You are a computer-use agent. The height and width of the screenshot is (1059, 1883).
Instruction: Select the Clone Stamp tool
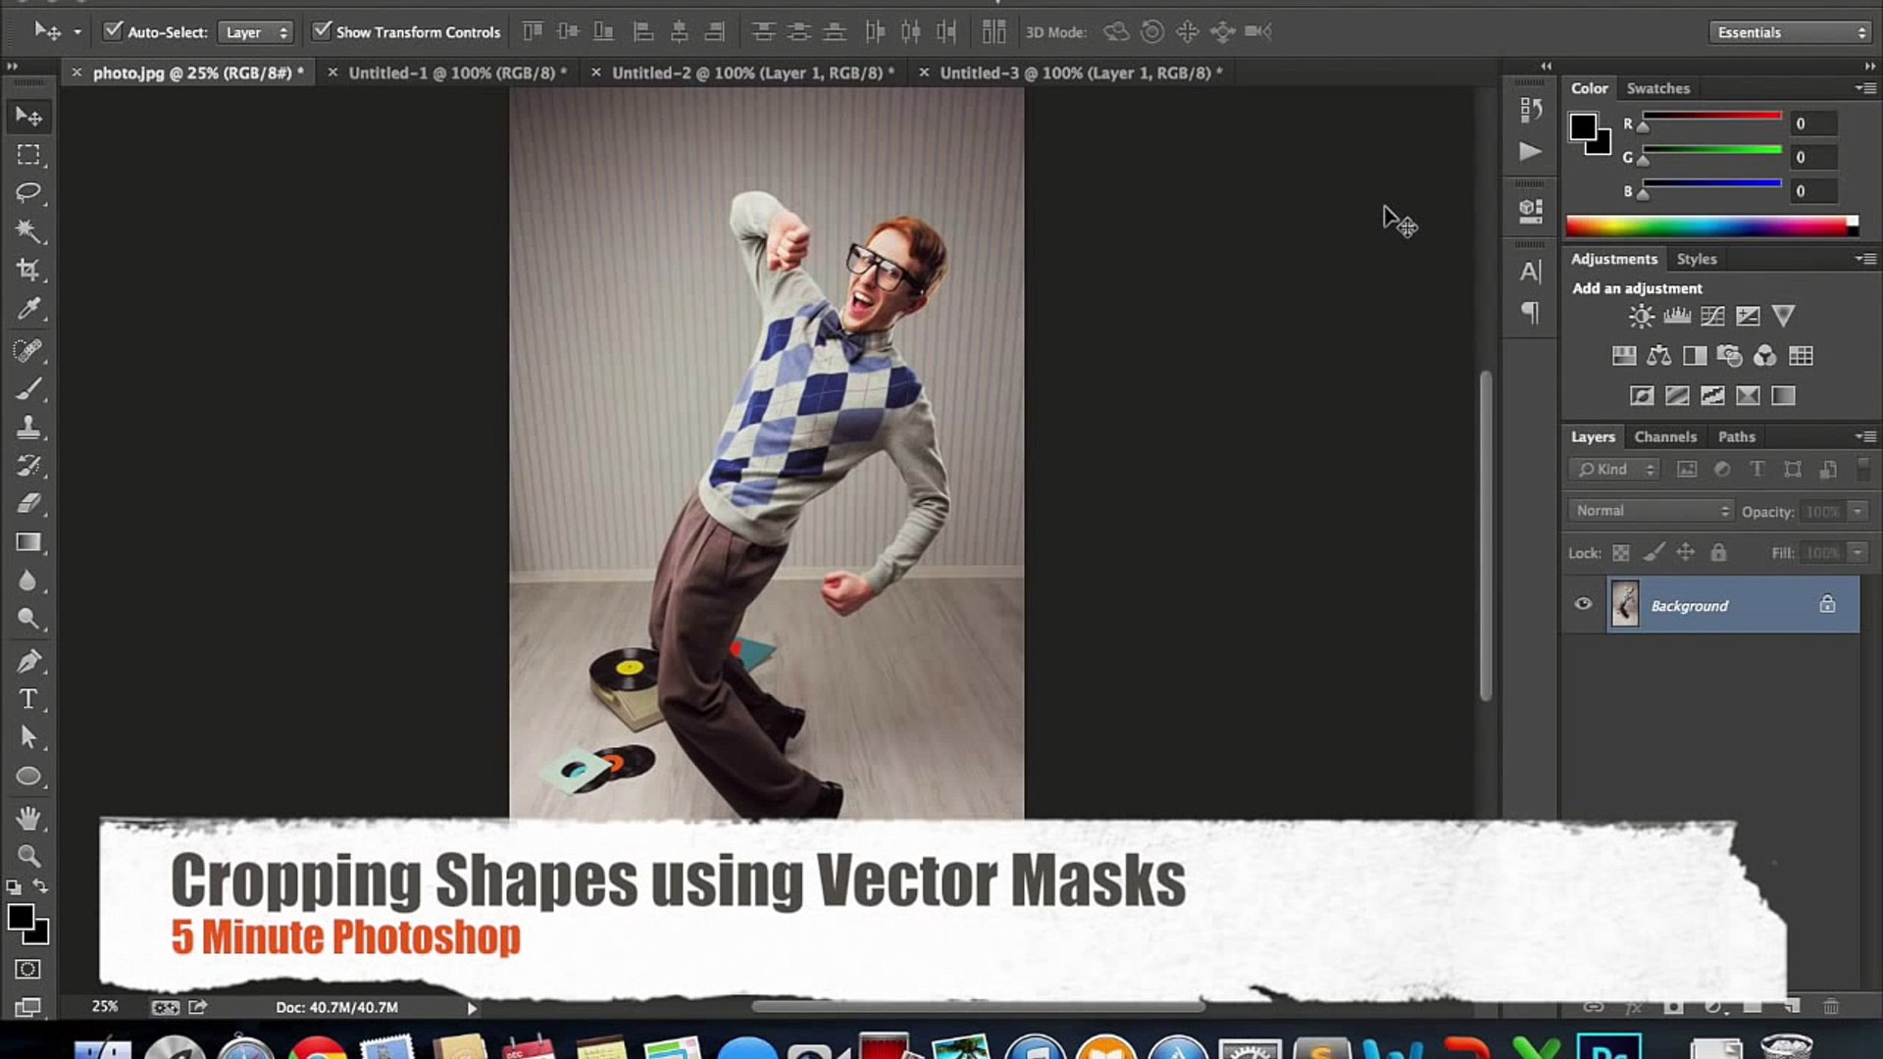[27, 428]
